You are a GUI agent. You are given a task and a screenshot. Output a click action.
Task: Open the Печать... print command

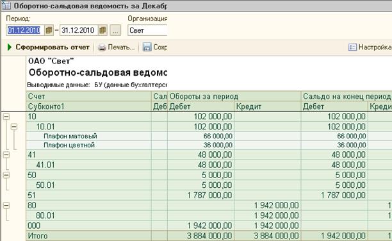point(116,47)
